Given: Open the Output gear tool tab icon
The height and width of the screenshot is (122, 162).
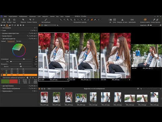Looking at the screenshot, I should coord(23,25).
